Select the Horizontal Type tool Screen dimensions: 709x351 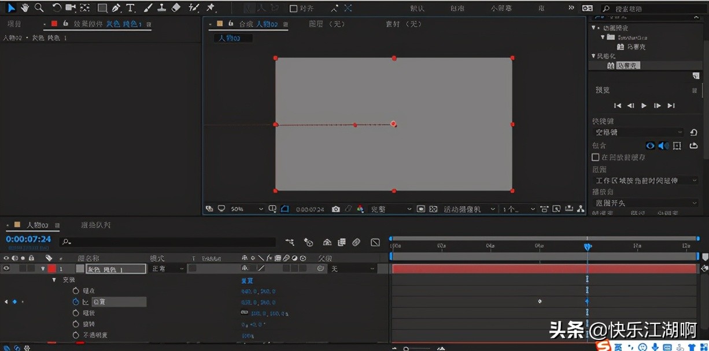pos(130,8)
